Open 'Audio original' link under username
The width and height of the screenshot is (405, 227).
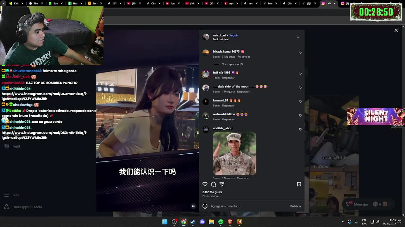(220, 39)
